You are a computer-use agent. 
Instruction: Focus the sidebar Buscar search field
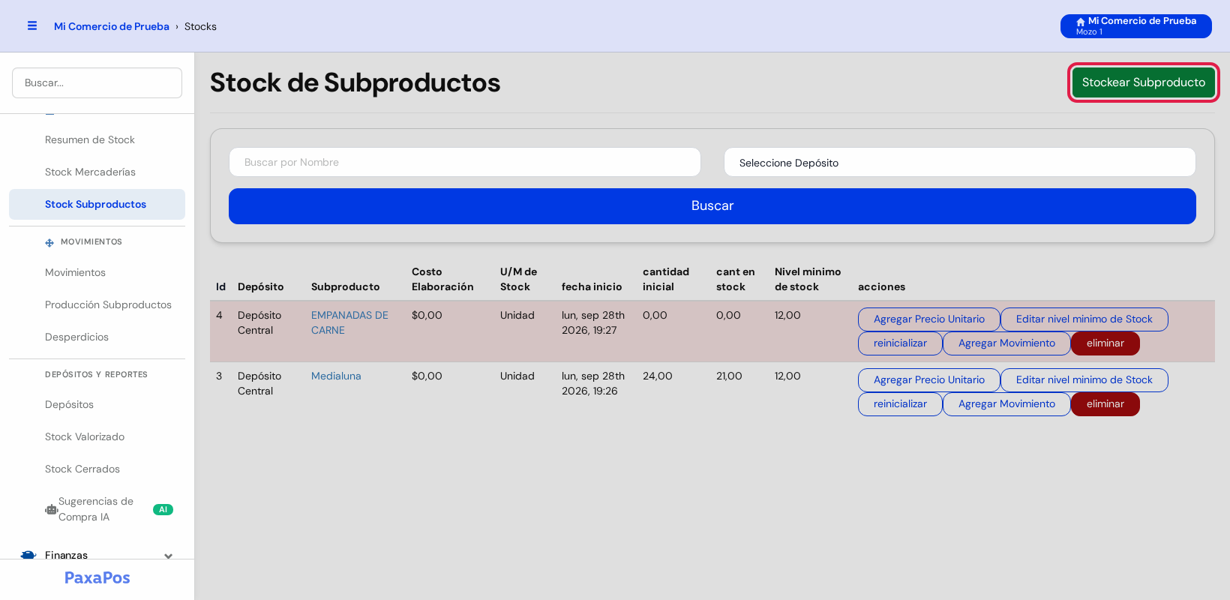pos(97,82)
